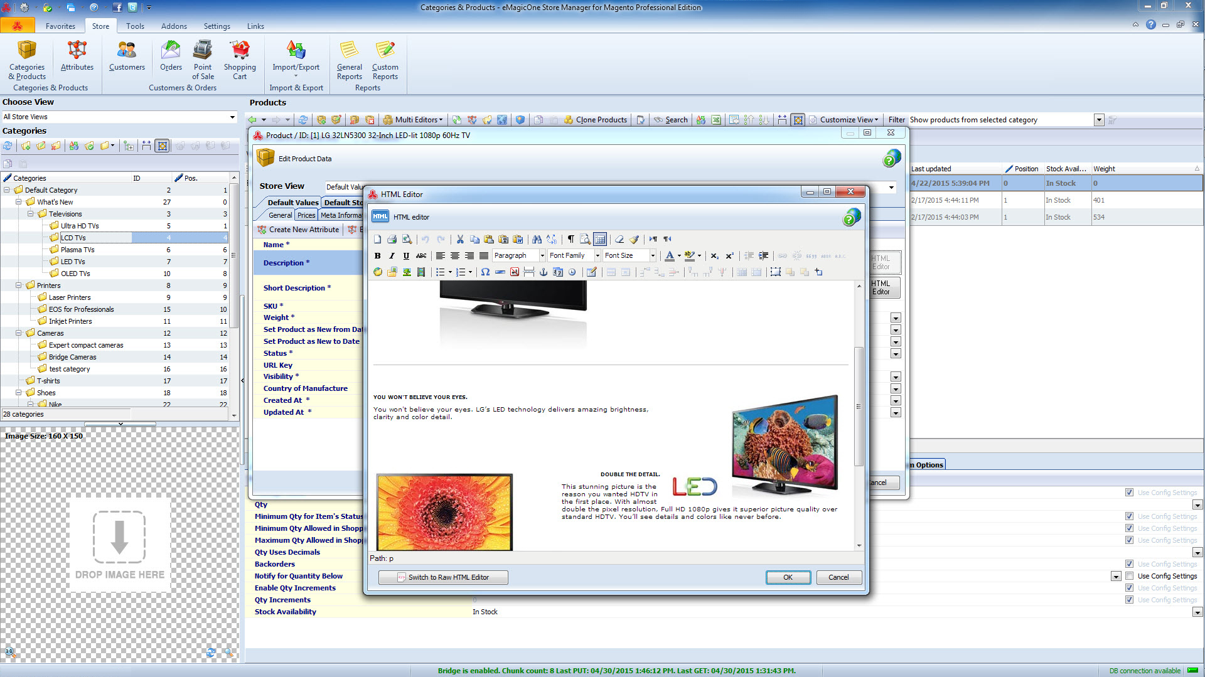Viewport: 1205px width, 677px height.
Task: Open Favorites ribbon tab
Action: [x=60, y=26]
